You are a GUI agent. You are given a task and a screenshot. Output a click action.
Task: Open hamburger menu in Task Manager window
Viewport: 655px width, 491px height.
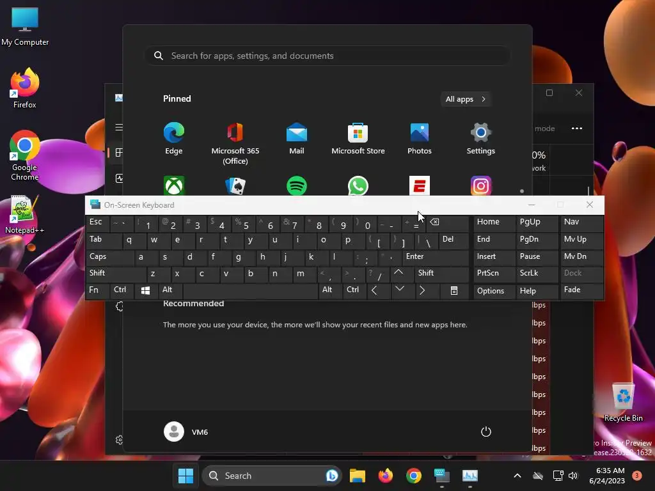pyautogui.click(x=119, y=127)
